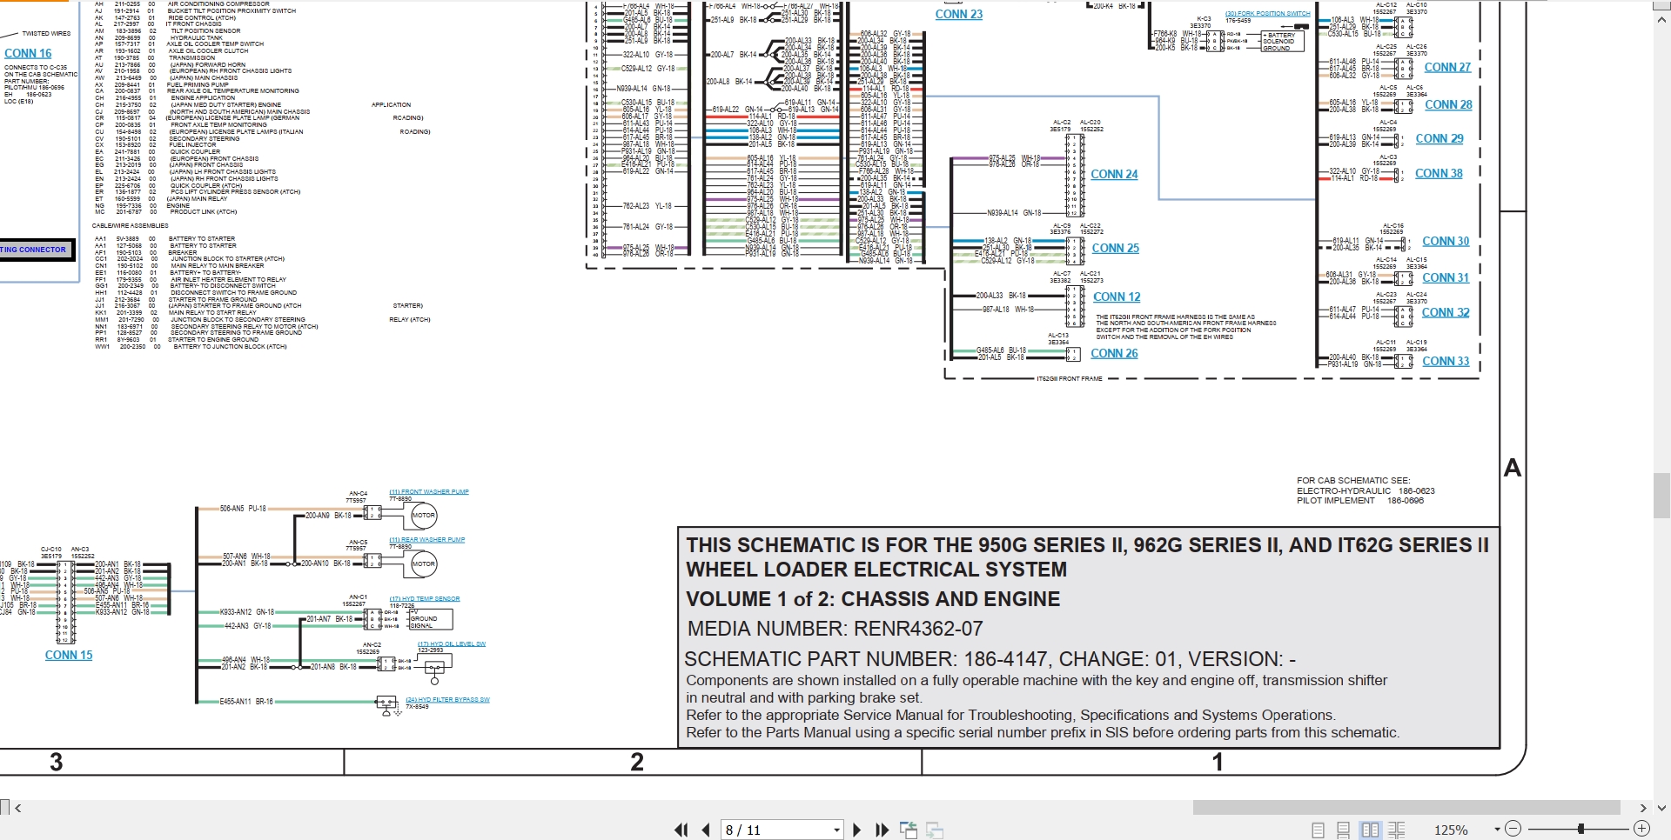1671x840 pixels.
Task: Go to the first page
Action: [681, 830]
